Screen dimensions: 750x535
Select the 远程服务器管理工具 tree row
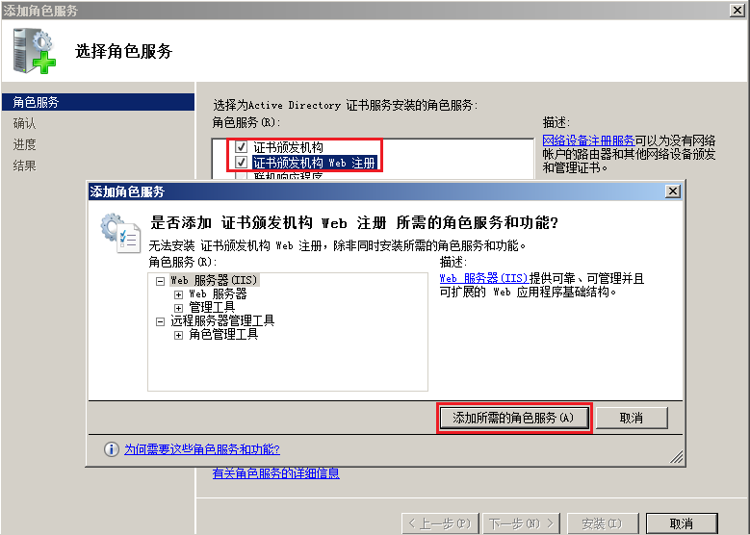tap(222, 320)
